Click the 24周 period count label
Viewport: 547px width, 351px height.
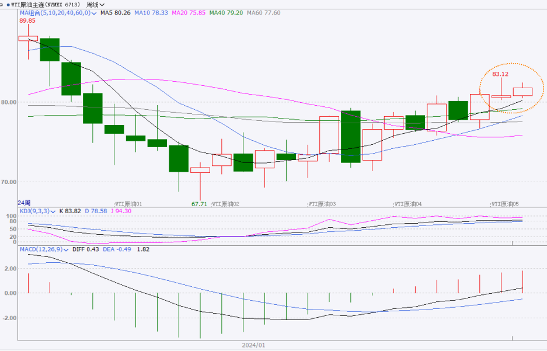click(x=24, y=201)
